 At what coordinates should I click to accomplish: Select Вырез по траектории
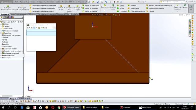(x=91, y=5)
